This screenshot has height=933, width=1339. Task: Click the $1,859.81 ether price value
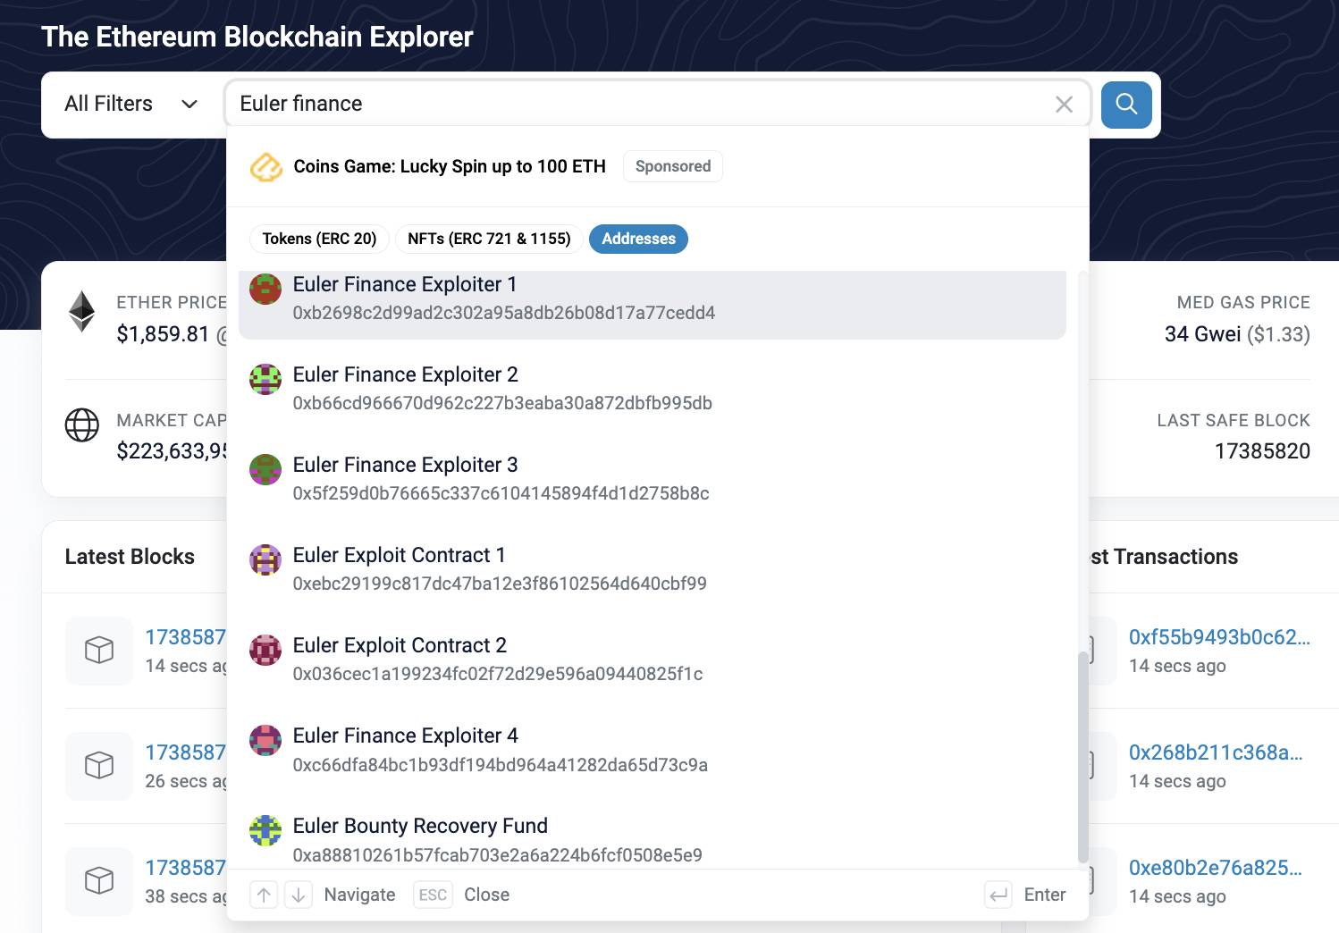click(x=163, y=334)
